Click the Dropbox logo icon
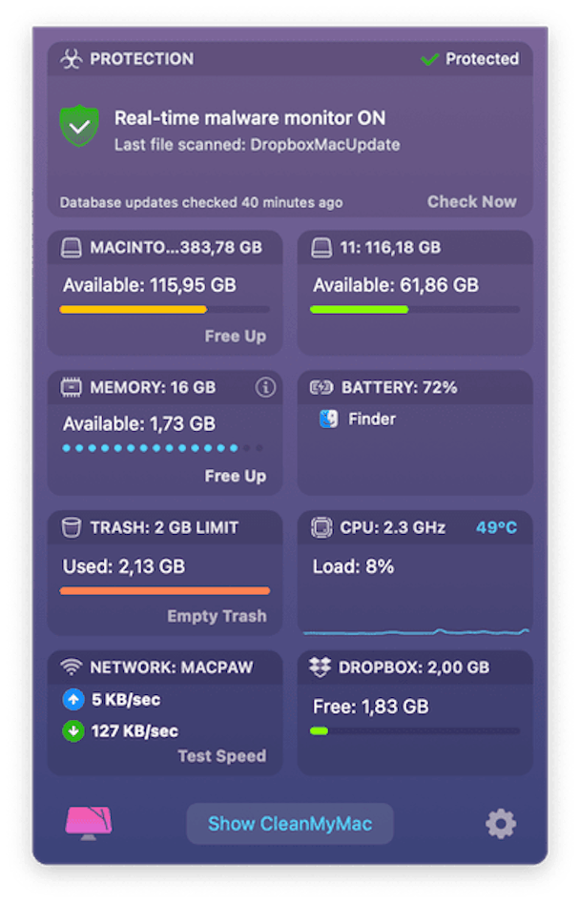The width and height of the screenshot is (580, 903). click(320, 667)
